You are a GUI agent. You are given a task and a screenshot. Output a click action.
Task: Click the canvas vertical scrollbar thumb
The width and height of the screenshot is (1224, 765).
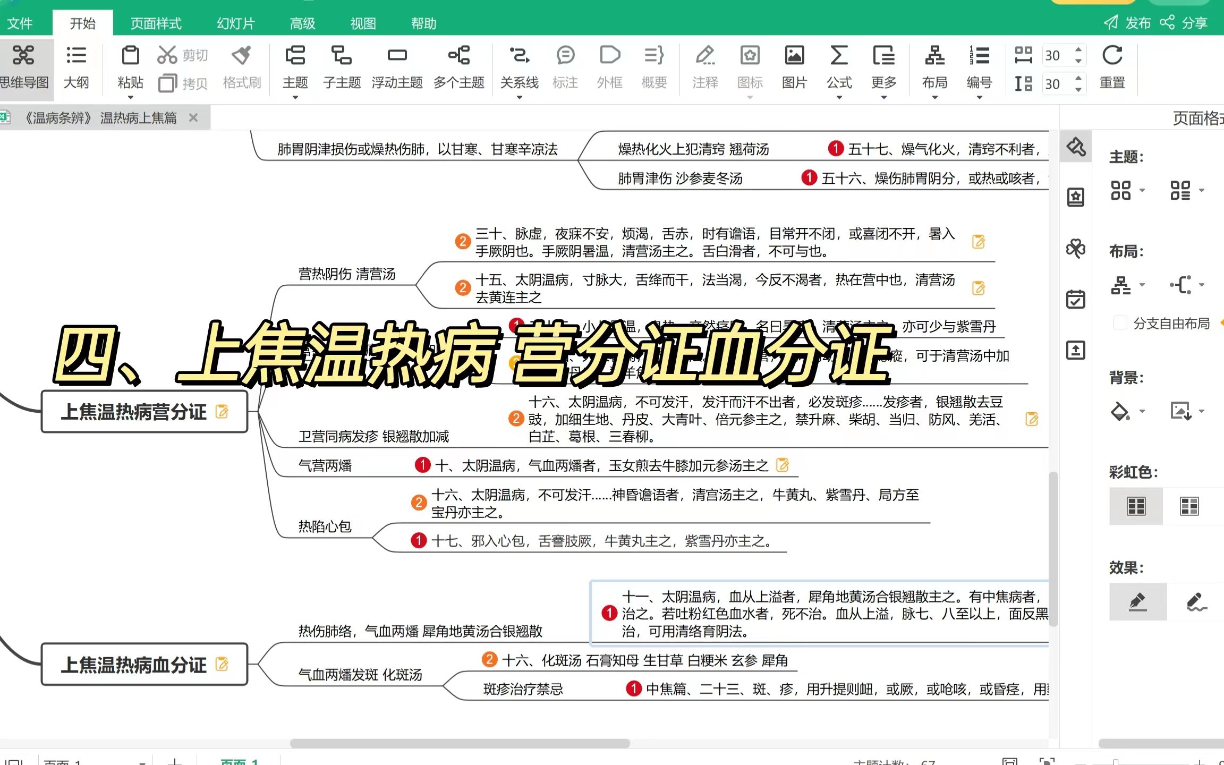tap(1052, 550)
